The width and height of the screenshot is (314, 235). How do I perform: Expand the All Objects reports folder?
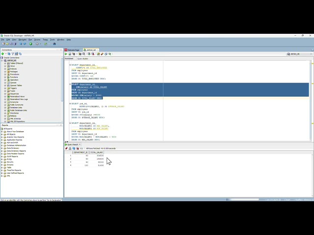[x=2, y=135]
